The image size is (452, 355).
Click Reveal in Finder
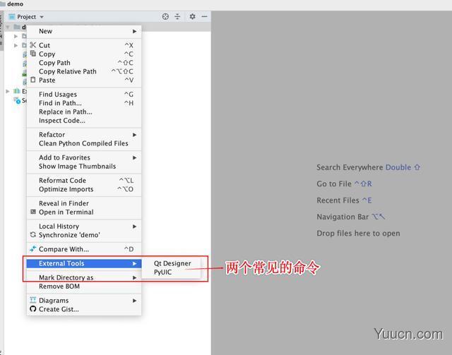click(x=64, y=203)
